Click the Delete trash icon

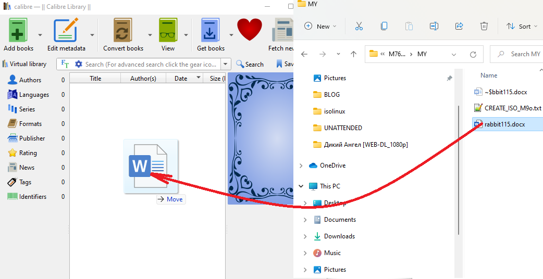click(484, 26)
